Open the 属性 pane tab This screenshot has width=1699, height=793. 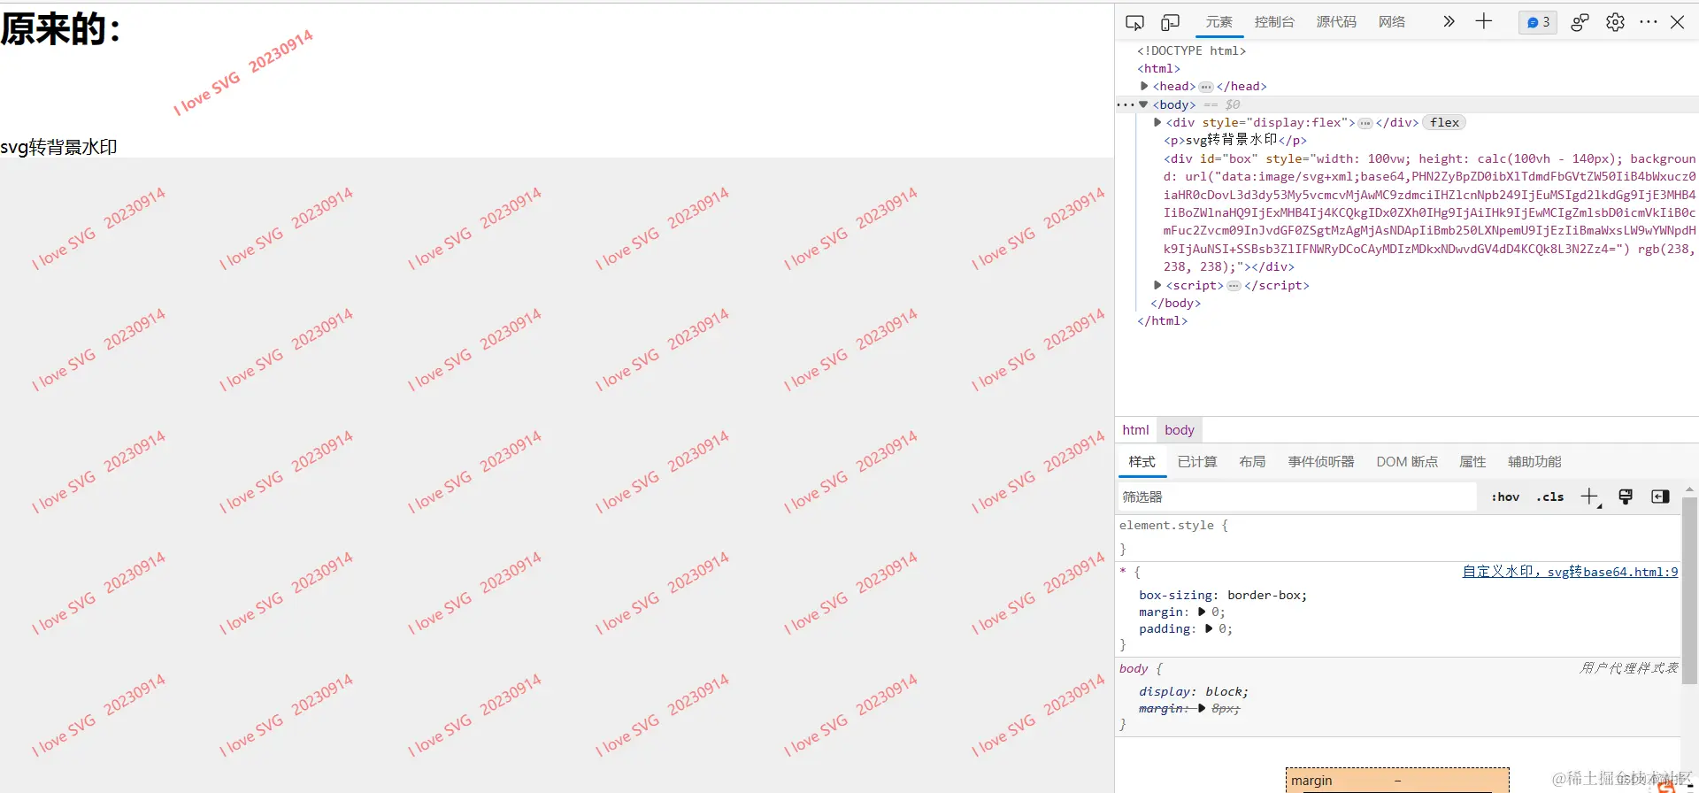1472,462
